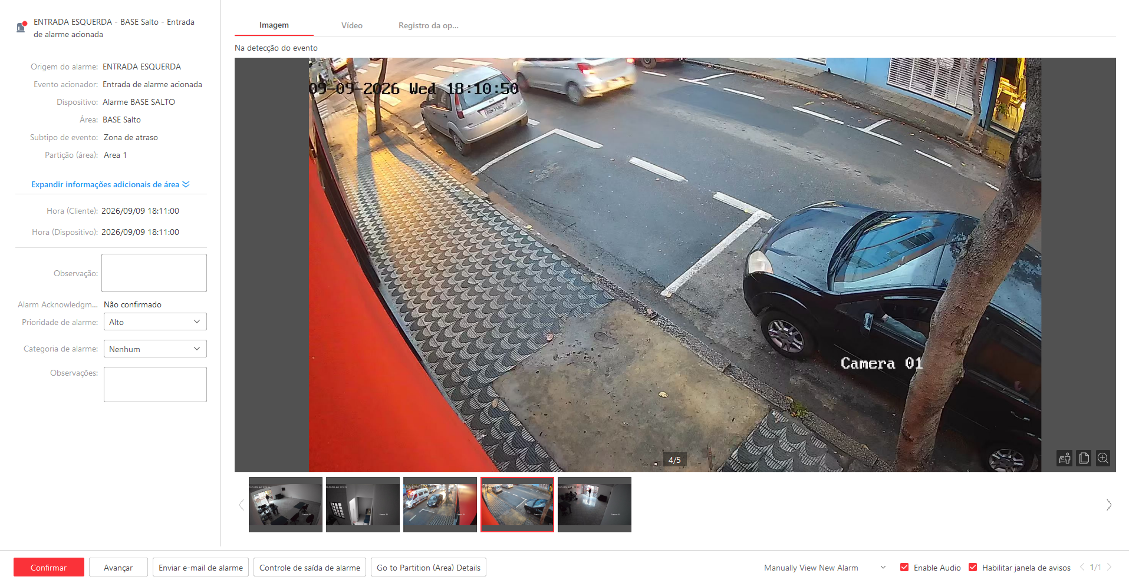
Task: Click the Avançar button
Action: pos(119,567)
